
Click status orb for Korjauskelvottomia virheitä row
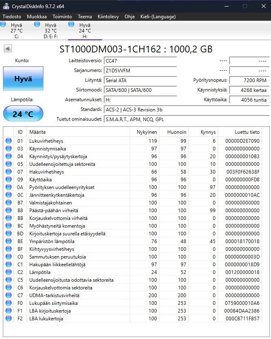pos(9,218)
